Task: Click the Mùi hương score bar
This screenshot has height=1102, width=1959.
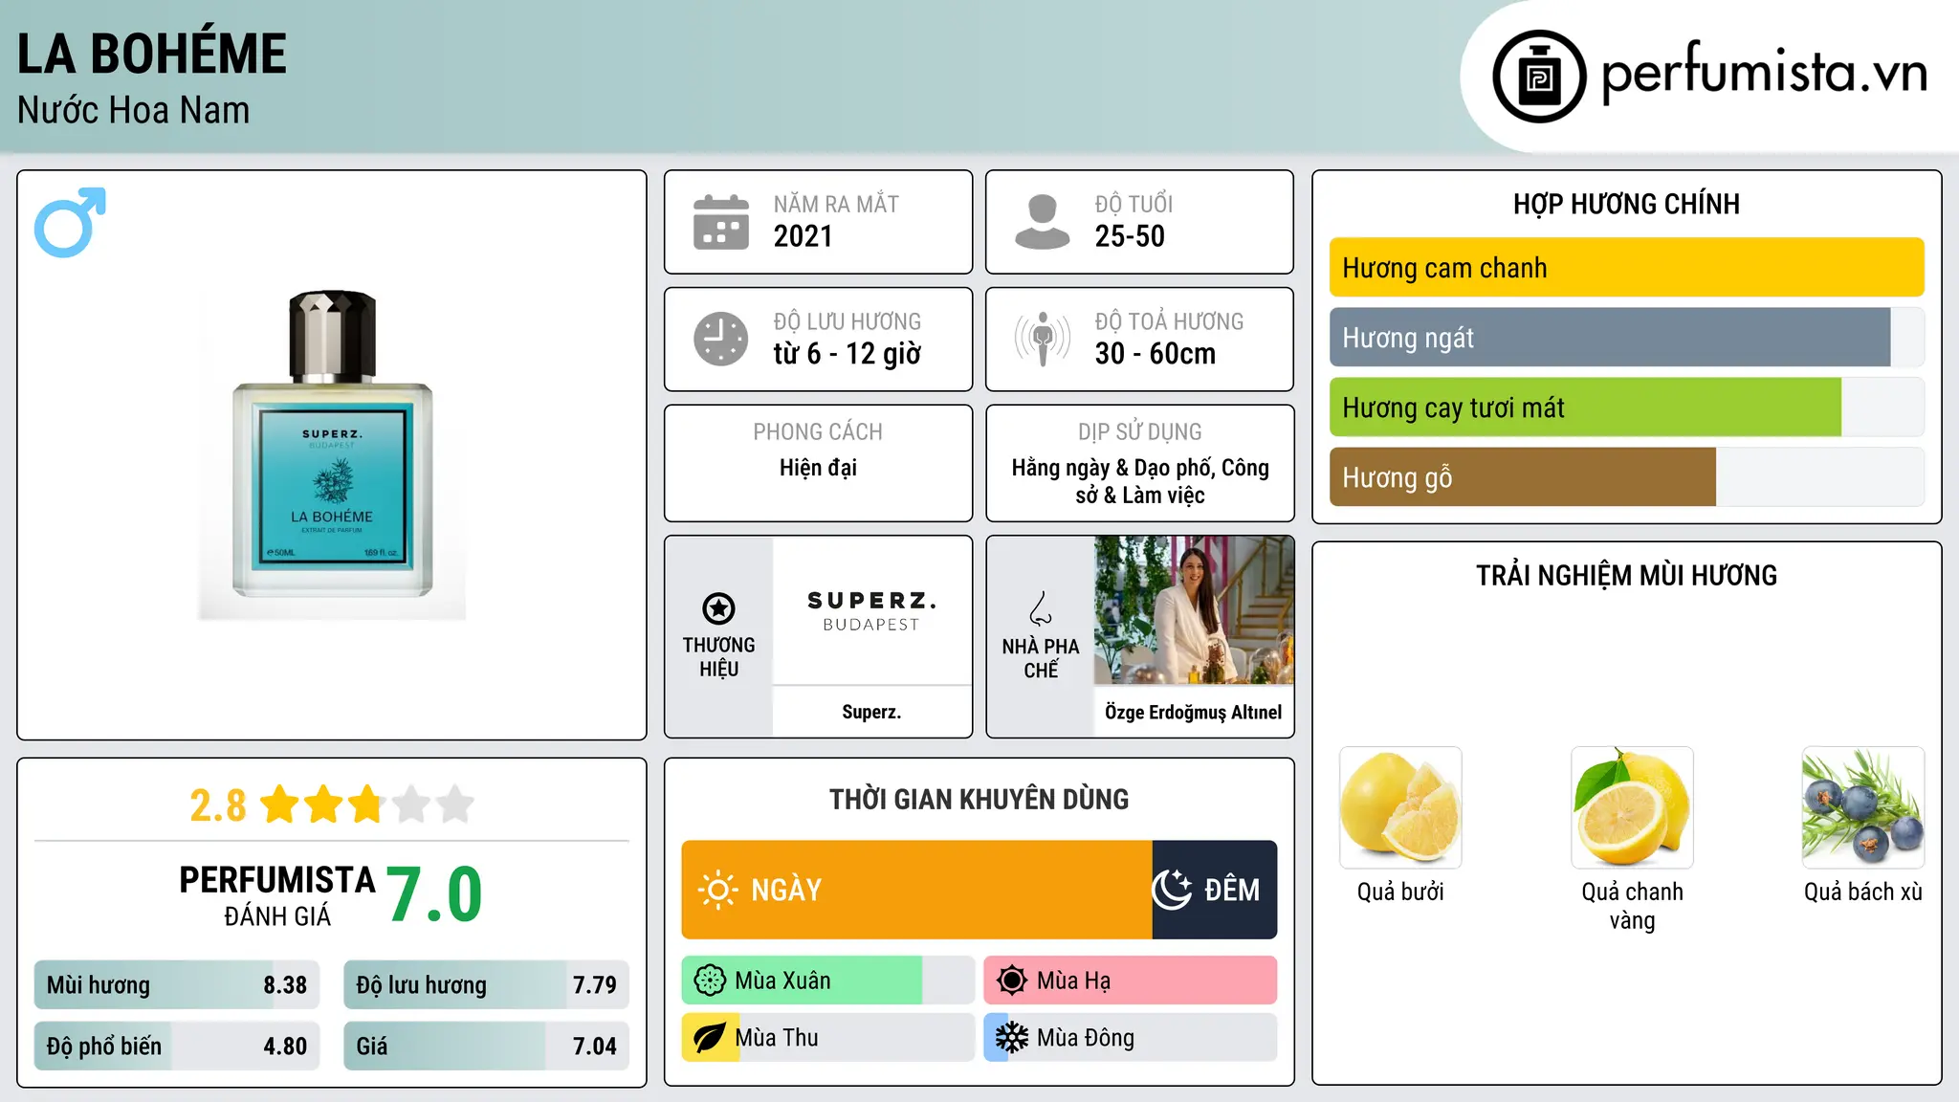Action: click(x=177, y=985)
